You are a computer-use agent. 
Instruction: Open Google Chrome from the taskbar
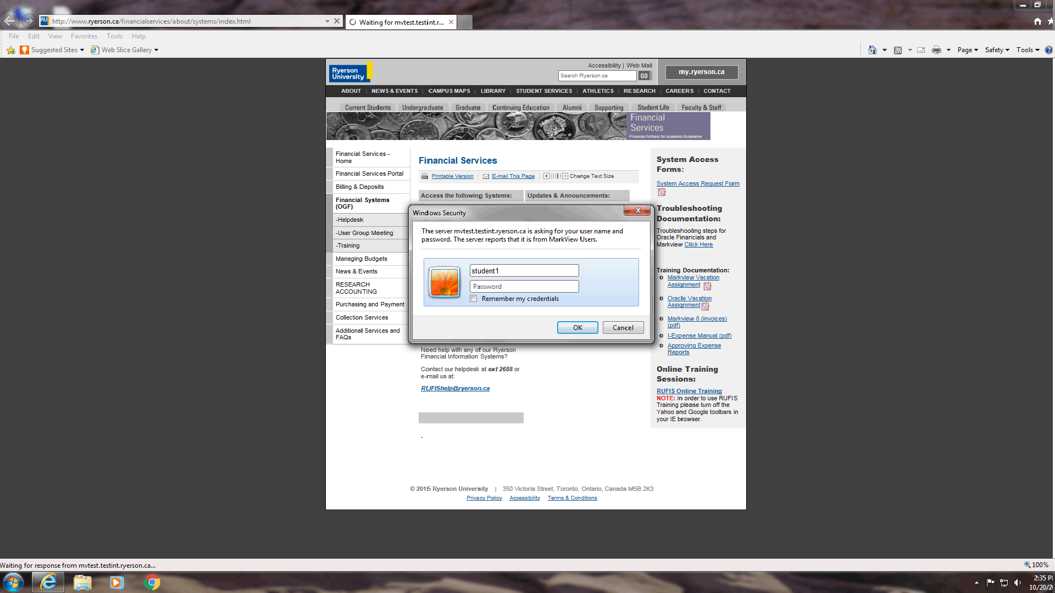click(152, 582)
